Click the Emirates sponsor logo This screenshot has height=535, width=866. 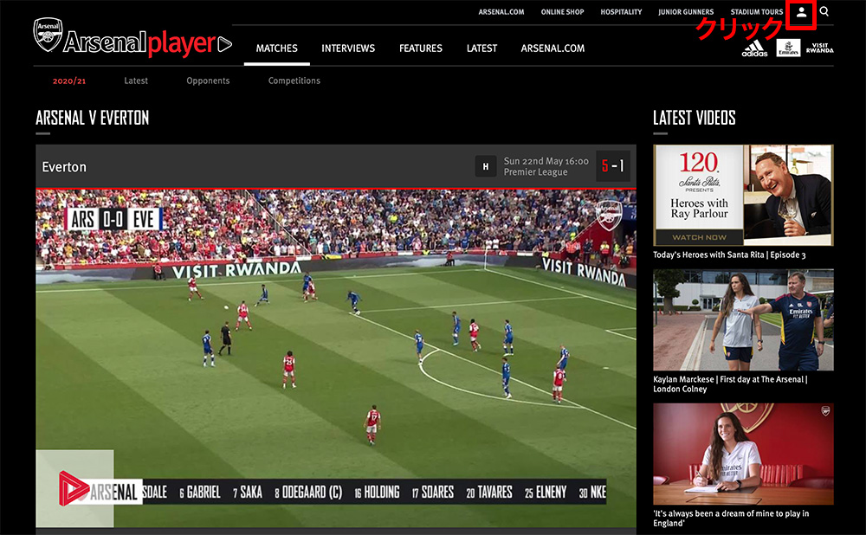tap(788, 48)
